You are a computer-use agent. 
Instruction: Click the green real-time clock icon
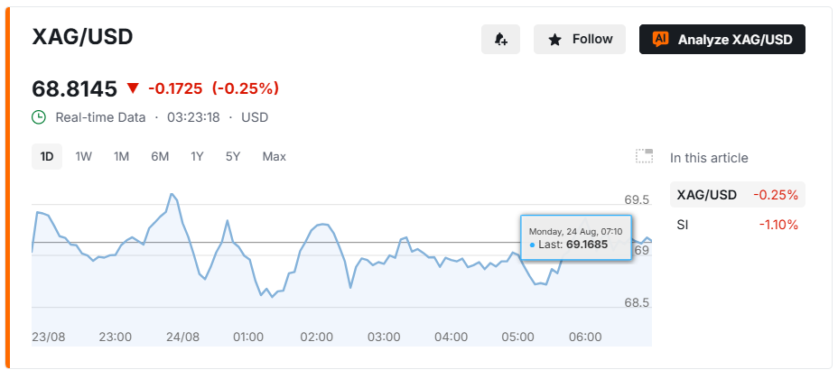click(x=39, y=117)
